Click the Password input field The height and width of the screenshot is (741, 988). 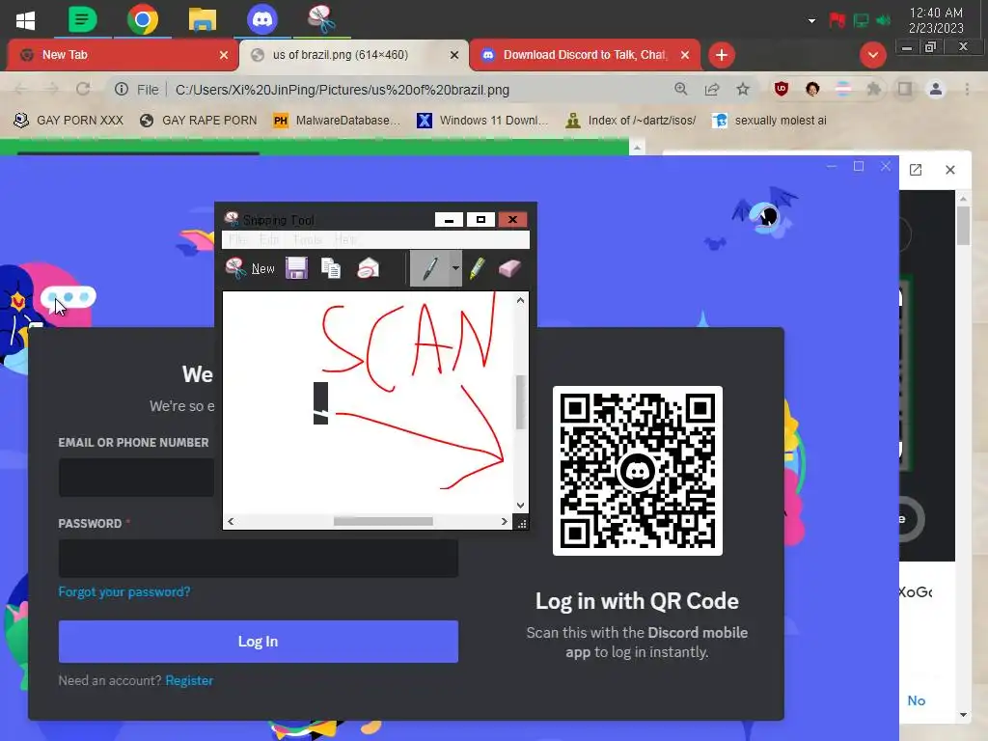click(259, 559)
